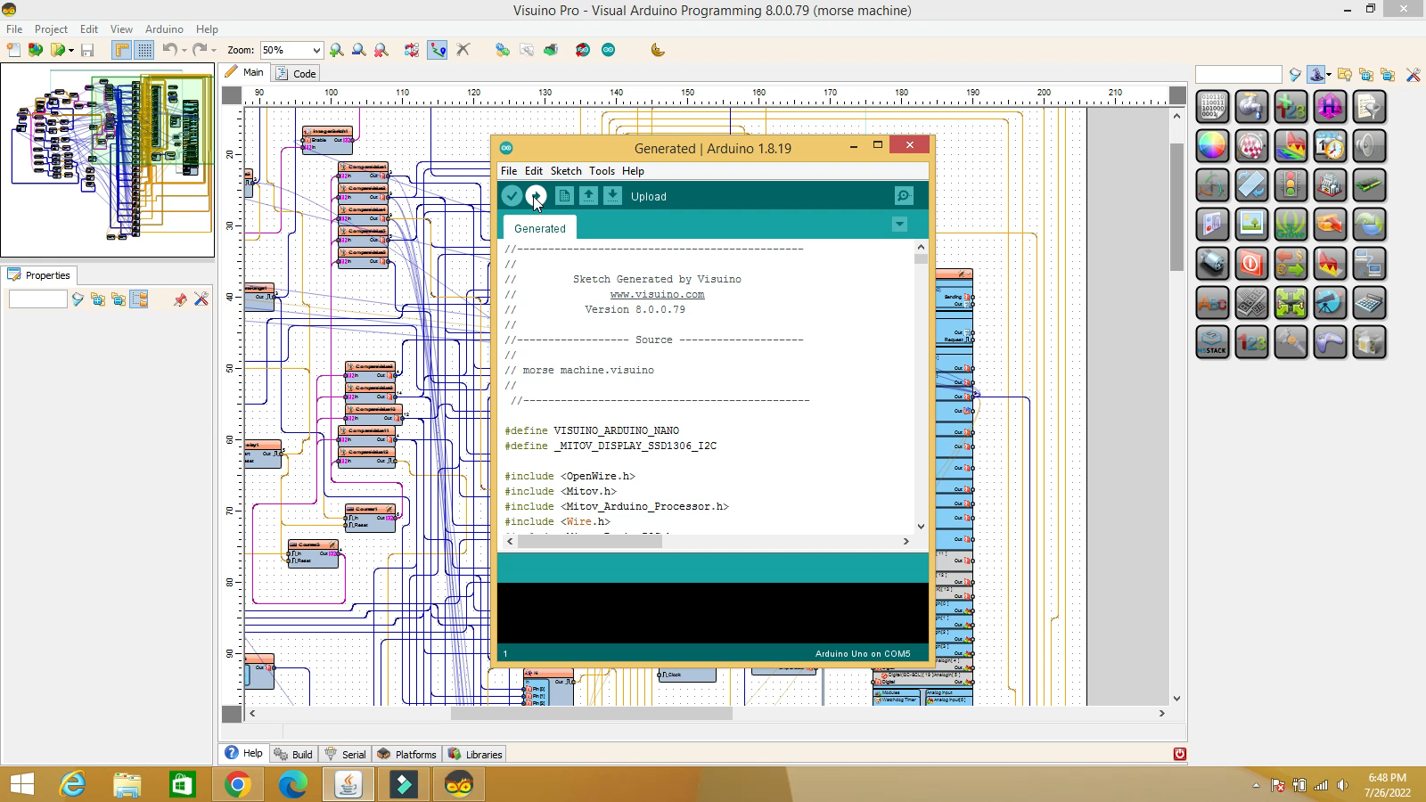Open the Tools menu in Arduino IDE
The height and width of the screenshot is (802, 1426).
(x=602, y=170)
